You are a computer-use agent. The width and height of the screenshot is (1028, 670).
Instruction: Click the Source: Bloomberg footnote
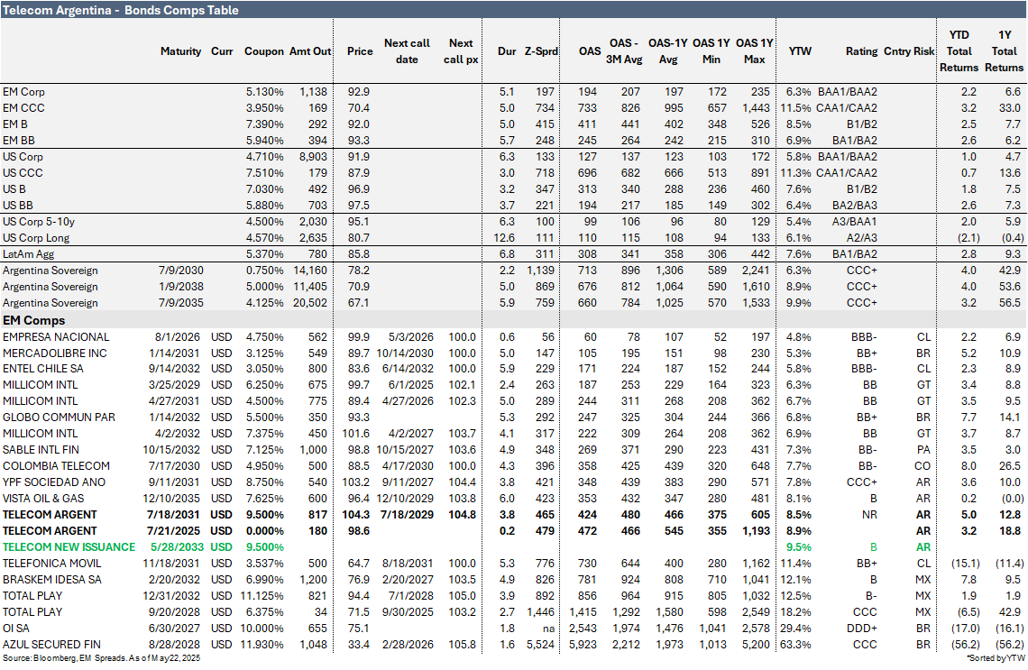click(x=101, y=657)
